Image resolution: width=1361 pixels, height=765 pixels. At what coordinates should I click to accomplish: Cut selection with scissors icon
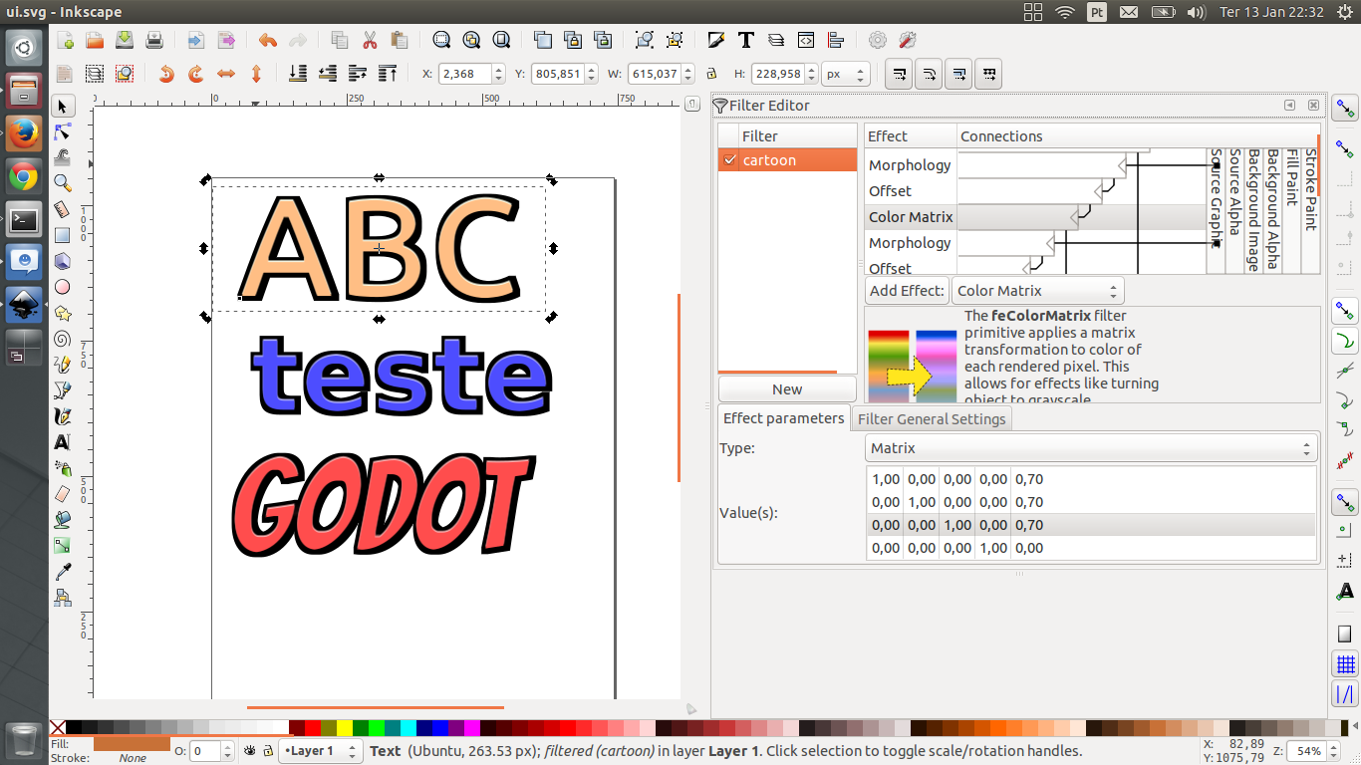[x=370, y=40]
